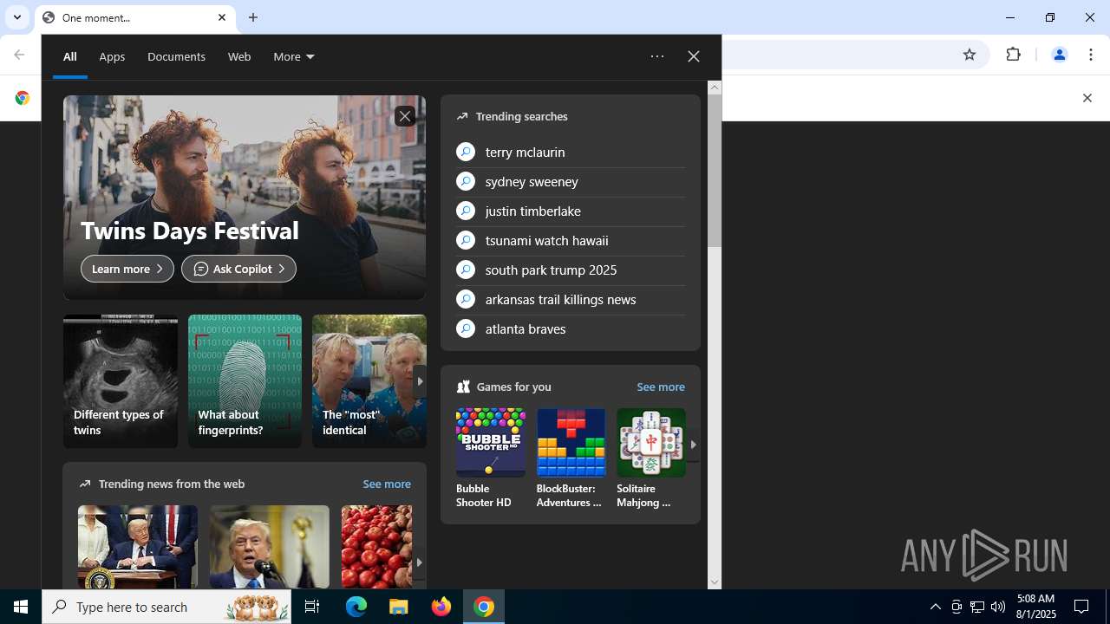Open the Chrome three-dot menu
The height and width of the screenshot is (624, 1110).
click(1092, 55)
